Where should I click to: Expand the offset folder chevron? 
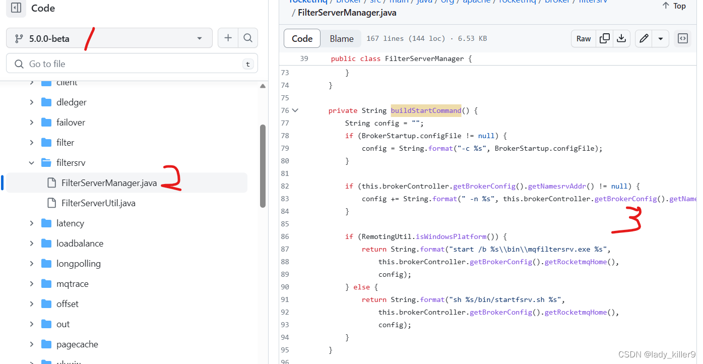point(31,304)
